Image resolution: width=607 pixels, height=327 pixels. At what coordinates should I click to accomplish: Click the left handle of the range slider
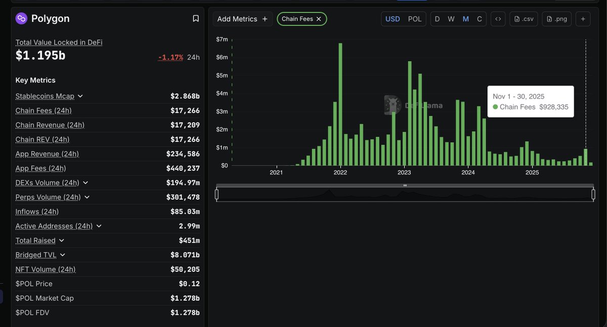[216, 194]
